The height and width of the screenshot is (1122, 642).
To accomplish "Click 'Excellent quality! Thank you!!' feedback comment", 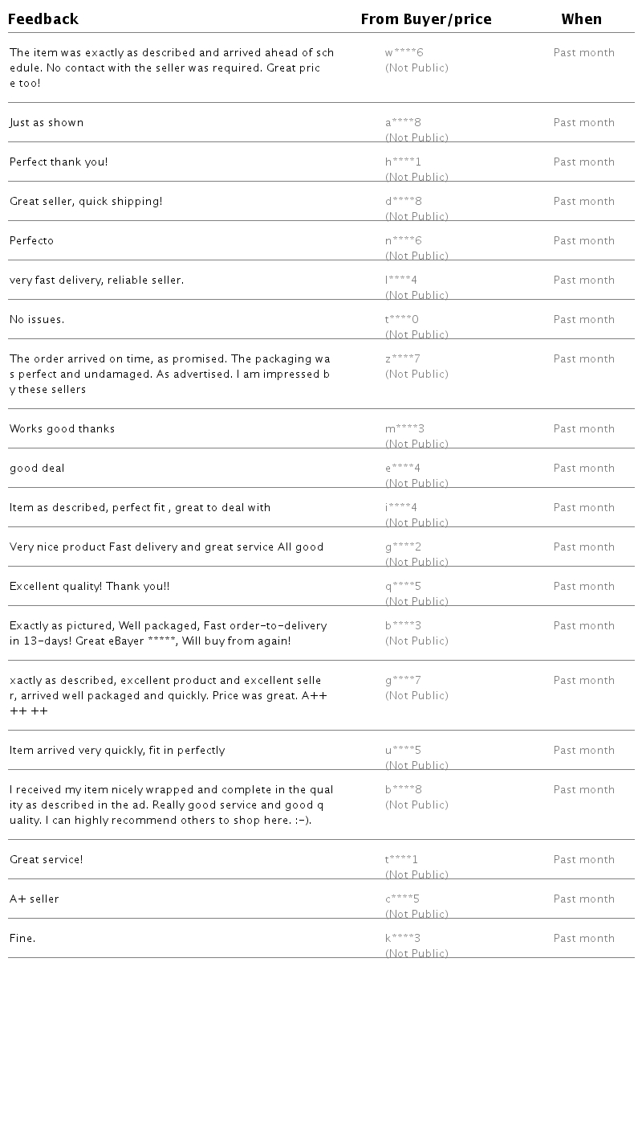I will point(90,587).
